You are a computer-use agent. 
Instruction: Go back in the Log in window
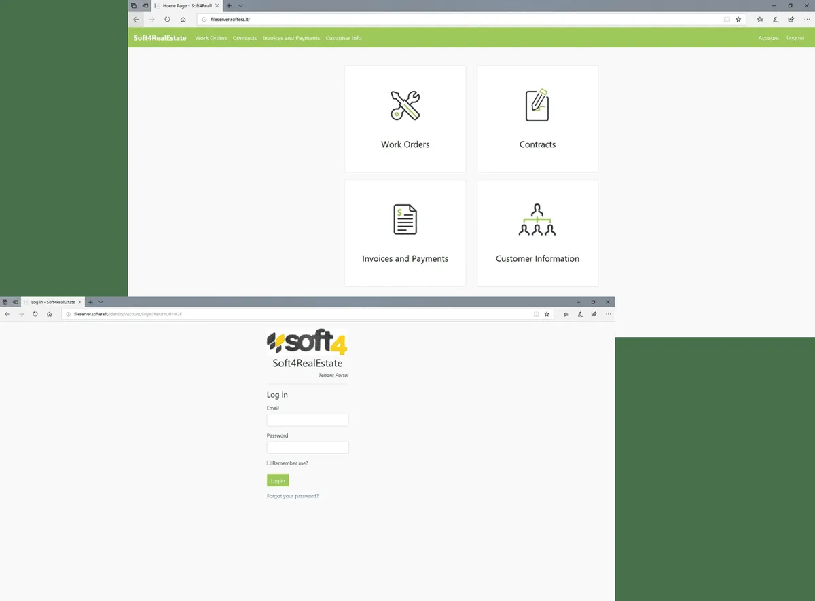pos(7,314)
